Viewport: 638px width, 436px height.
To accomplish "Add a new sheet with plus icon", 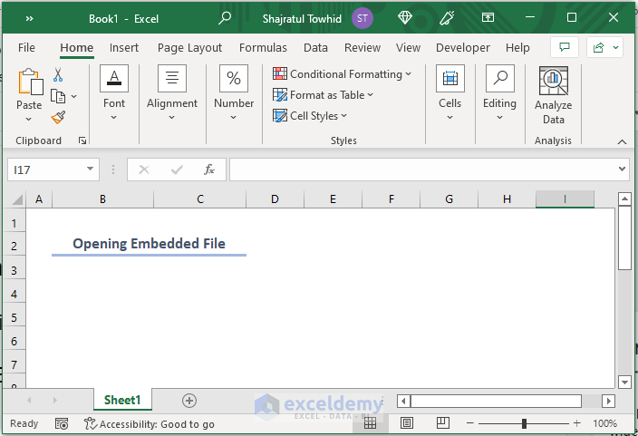I will [x=189, y=401].
